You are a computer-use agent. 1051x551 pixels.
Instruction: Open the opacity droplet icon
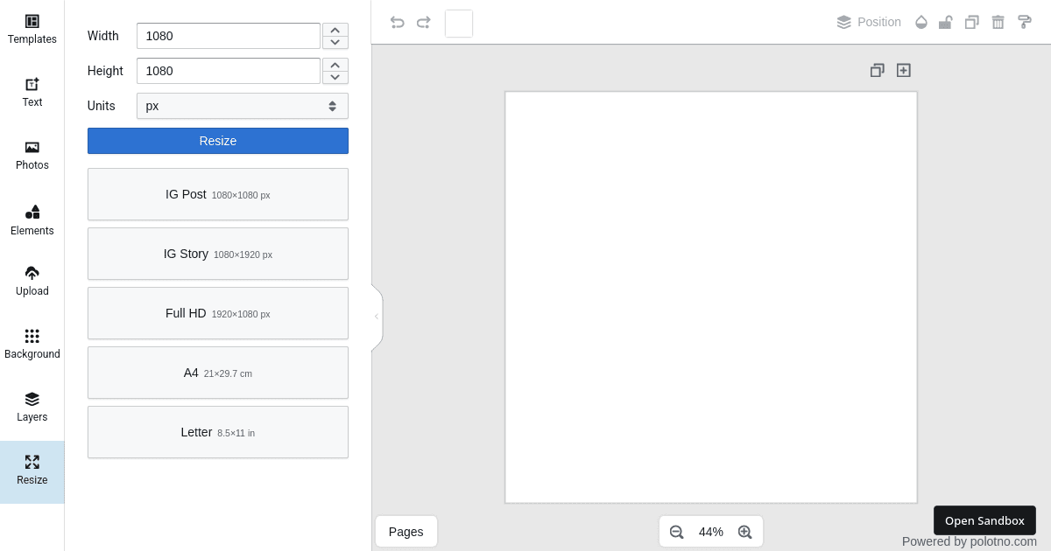tap(921, 22)
